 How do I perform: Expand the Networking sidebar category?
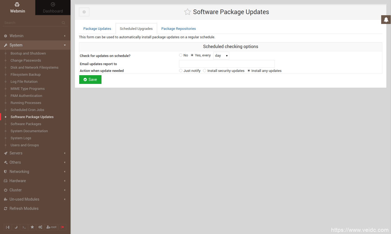click(x=19, y=172)
